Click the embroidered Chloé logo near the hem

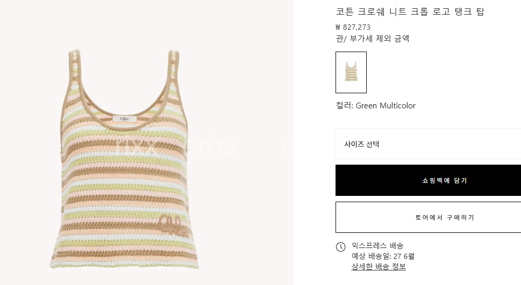(173, 225)
